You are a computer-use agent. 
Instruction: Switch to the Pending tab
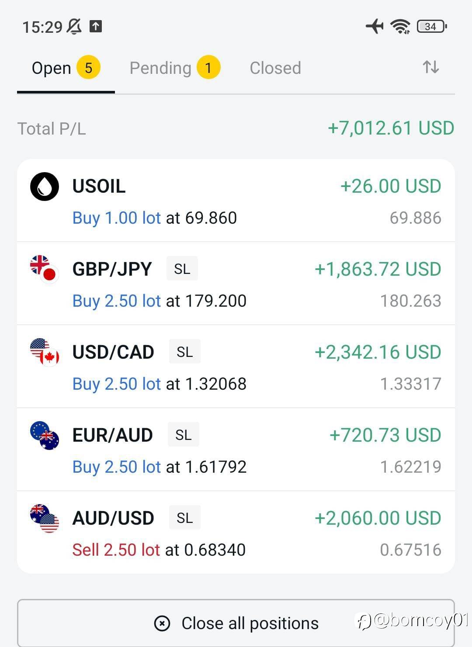click(x=160, y=68)
